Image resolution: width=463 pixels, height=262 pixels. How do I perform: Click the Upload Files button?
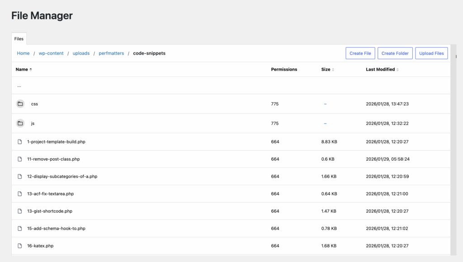coord(431,53)
